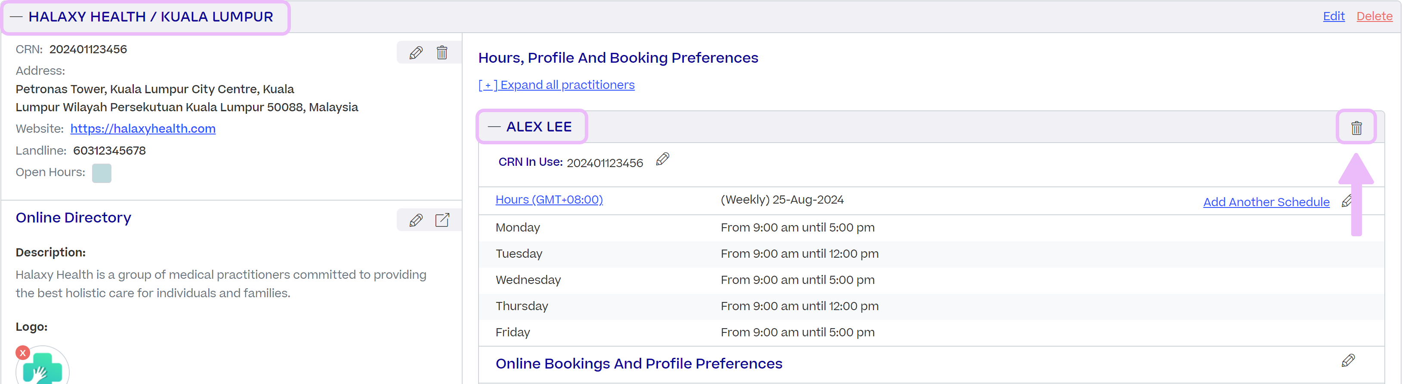Click the CRN value 202401123456 on left
Image resolution: width=1402 pixels, height=384 pixels.
pos(88,49)
